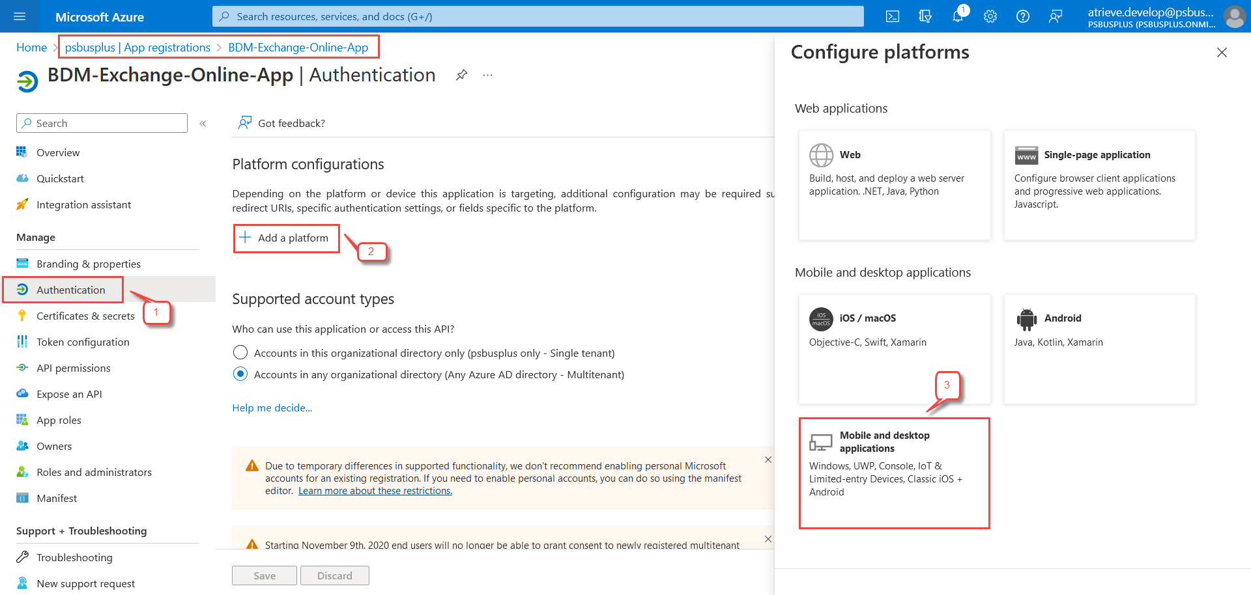Open portal settings gear icon
Screen dimensions: 1251x595
990,16
